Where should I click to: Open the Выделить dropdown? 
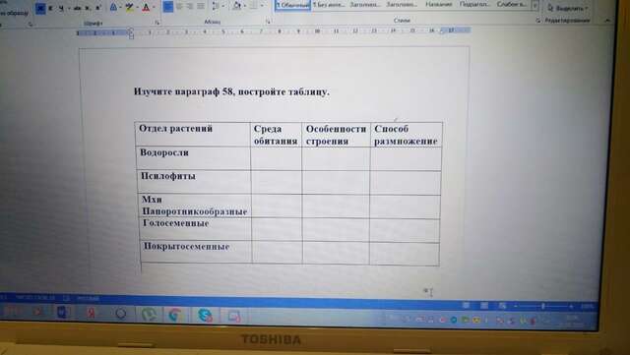[x=568, y=8]
